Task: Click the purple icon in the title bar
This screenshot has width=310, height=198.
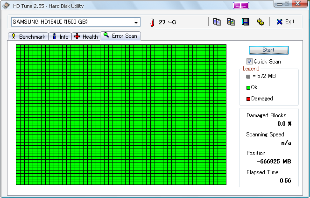Action: 241,6
